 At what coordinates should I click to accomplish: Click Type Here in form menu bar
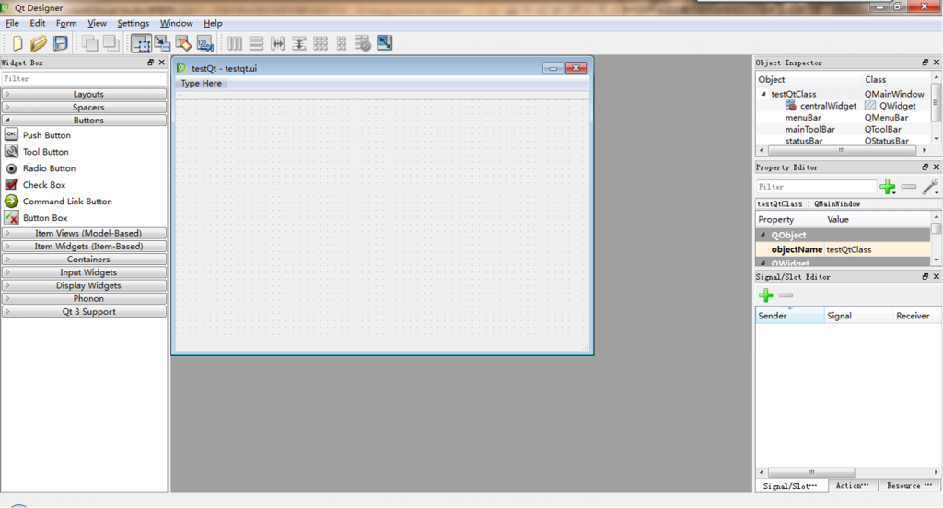[202, 84]
